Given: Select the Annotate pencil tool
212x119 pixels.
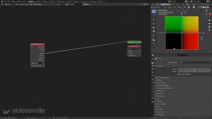Looking at the screenshot, I should tap(154, 36).
